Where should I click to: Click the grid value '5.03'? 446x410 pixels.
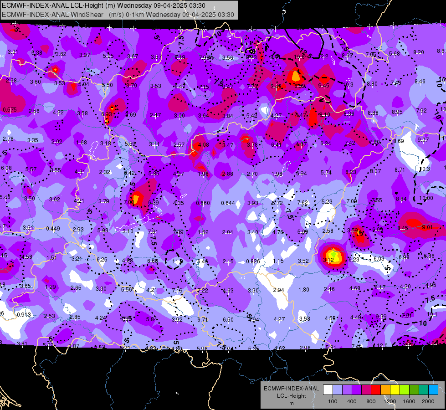(x=103, y=230)
